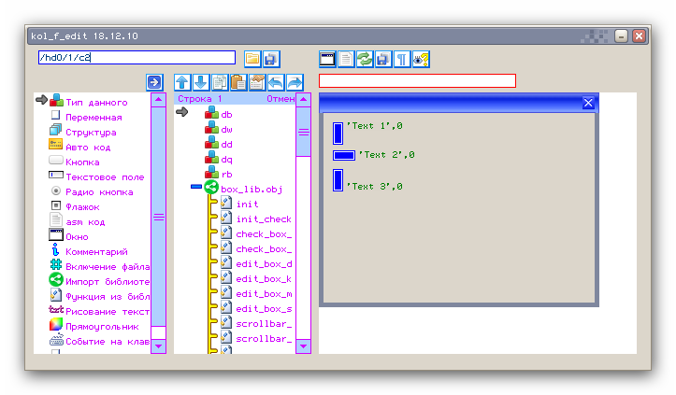Select 'Прямоугольник' object type

[x=102, y=327]
